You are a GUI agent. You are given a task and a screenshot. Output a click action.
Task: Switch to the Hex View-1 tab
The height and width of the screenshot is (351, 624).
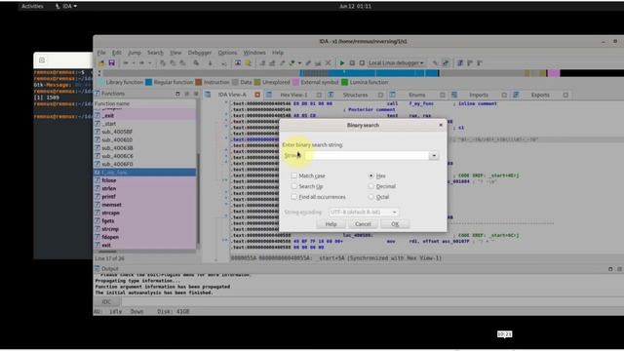pyautogui.click(x=293, y=95)
